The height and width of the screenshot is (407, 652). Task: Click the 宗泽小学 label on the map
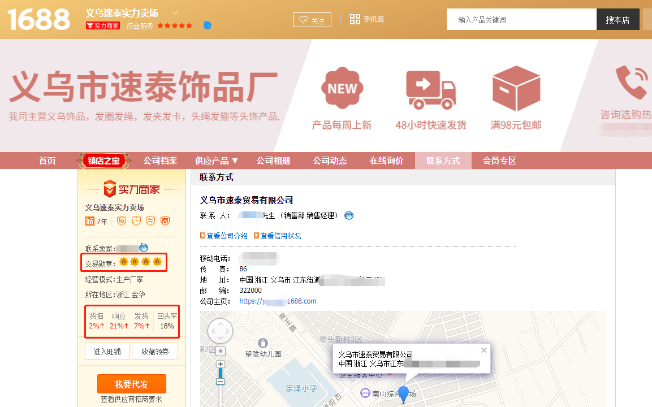301,388
